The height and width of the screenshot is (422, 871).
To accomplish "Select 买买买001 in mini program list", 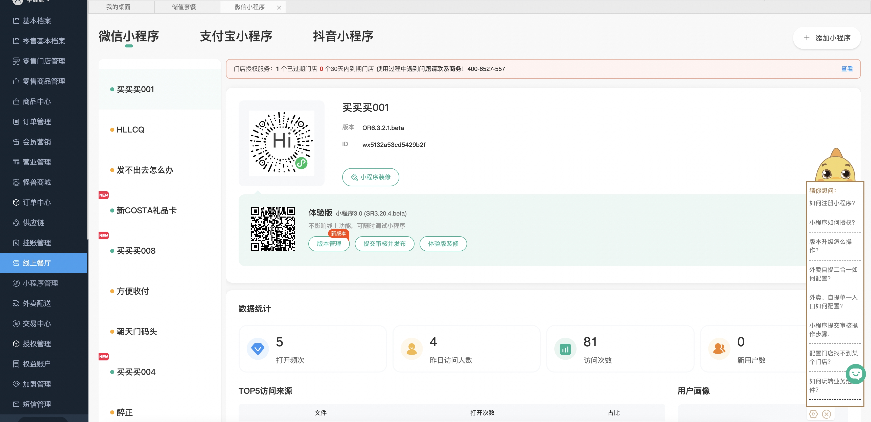I will click(159, 89).
